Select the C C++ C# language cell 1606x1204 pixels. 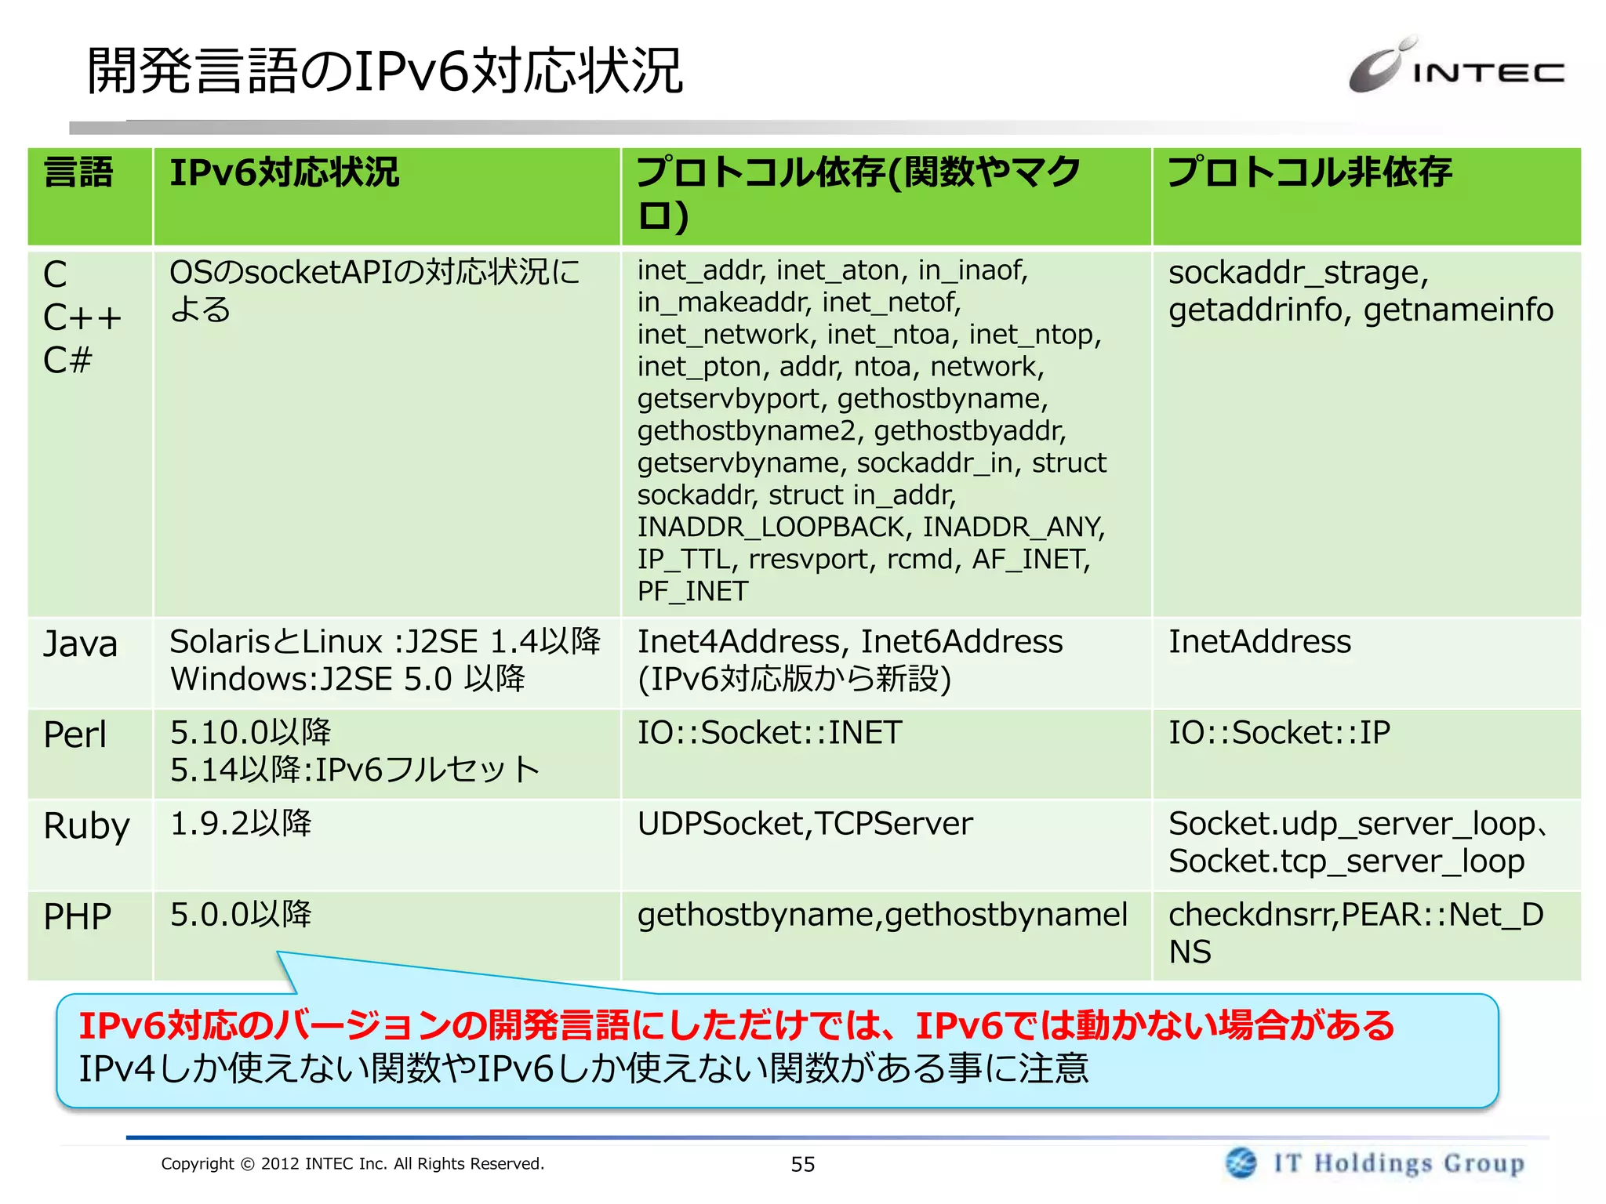[x=90, y=433]
